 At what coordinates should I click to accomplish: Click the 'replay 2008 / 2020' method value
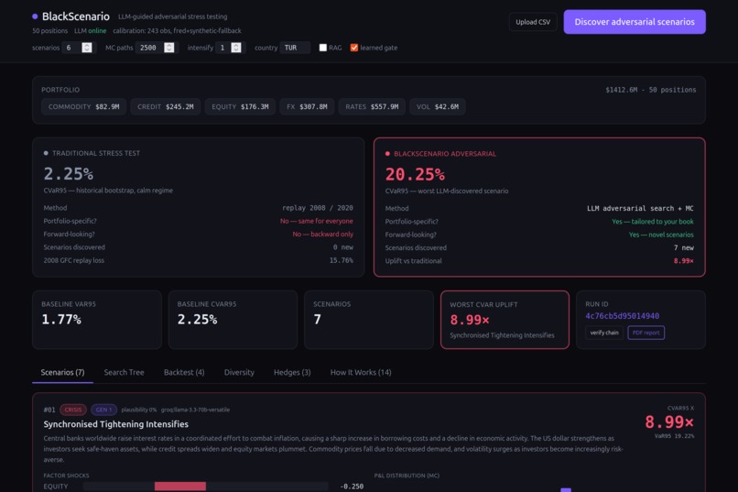(317, 208)
